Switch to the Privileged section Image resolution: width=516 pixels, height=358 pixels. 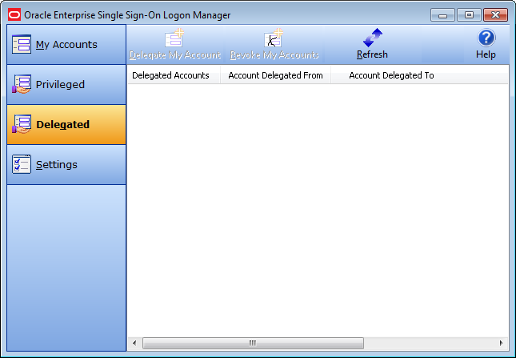66,84
